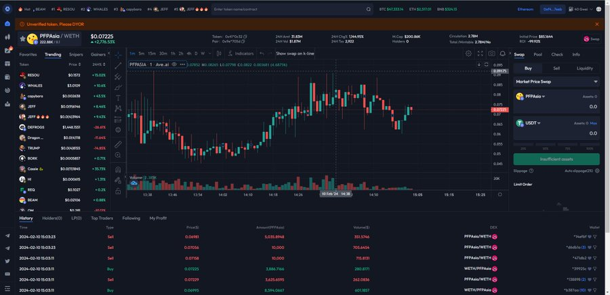Click the search magnifier icon
Image resolution: width=610 pixels, height=295 pixels.
click(x=369, y=9)
